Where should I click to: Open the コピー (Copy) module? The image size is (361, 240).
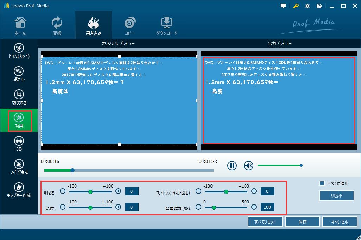130,25
